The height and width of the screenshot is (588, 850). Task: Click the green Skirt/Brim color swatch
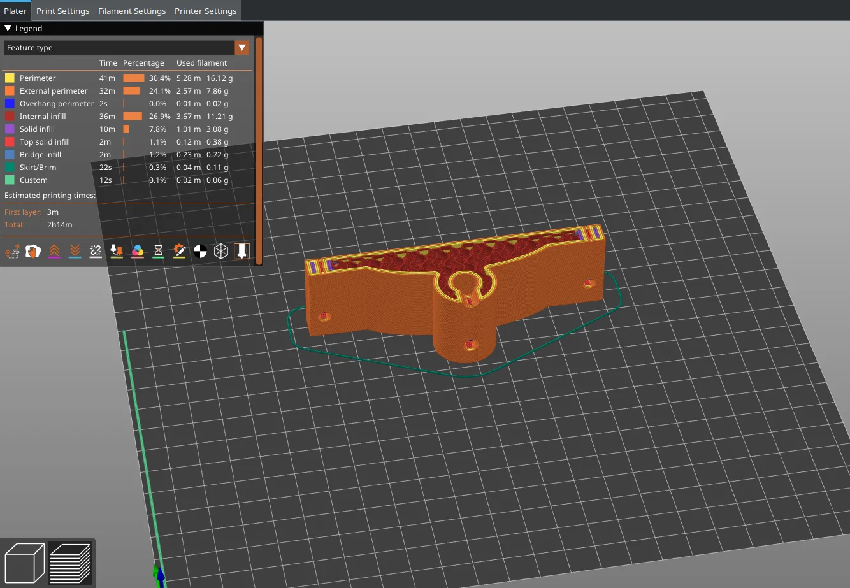click(x=10, y=168)
